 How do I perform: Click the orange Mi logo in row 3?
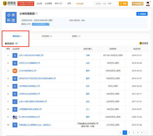pyautogui.click(x=15, y=71)
